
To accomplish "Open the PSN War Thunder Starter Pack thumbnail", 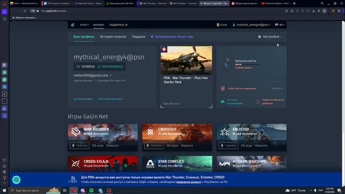I will coord(187,60).
